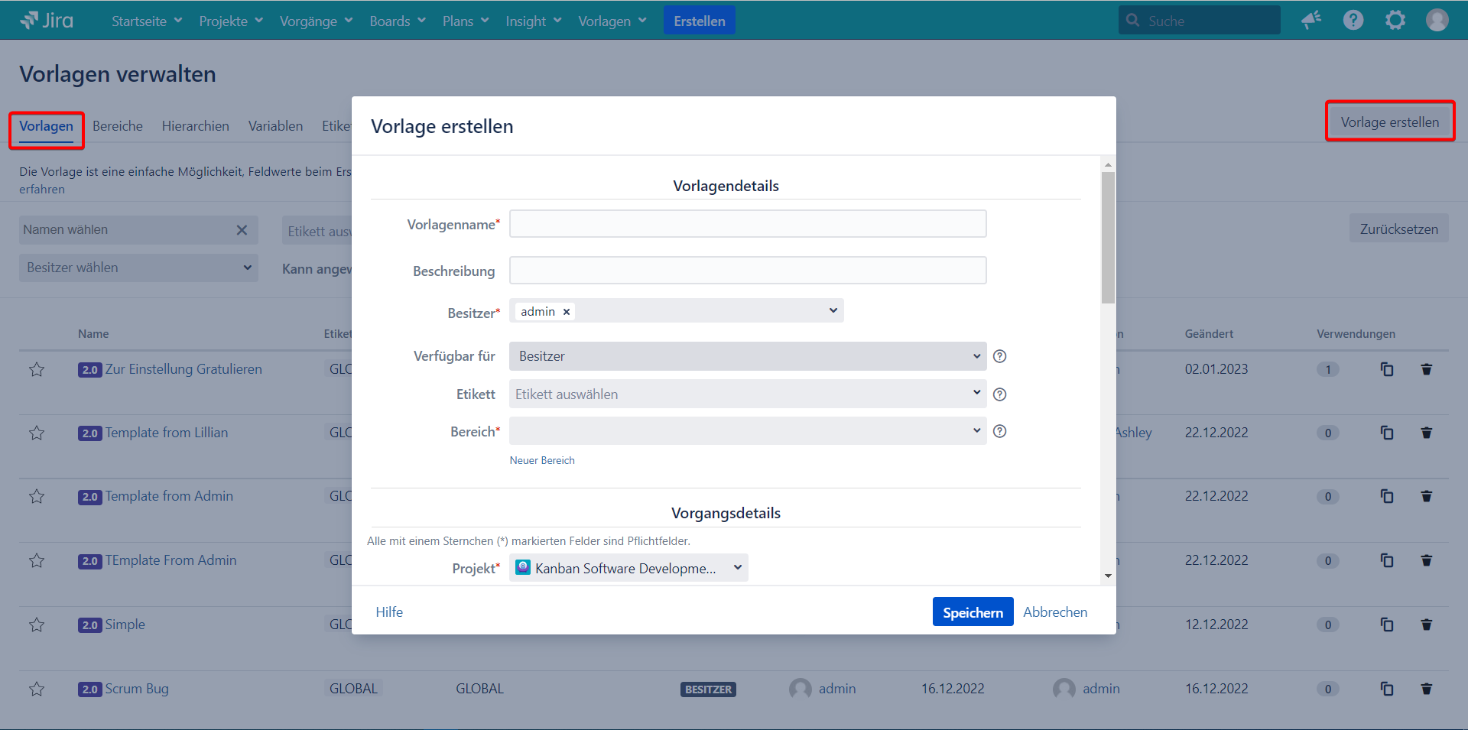Viewport: 1468px width, 730px height.
Task: Click the feedback megaphone icon in header
Action: pyautogui.click(x=1311, y=21)
